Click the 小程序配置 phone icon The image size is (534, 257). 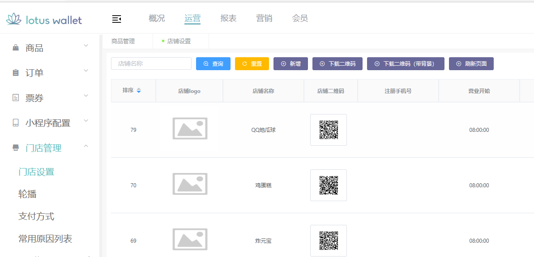(16, 123)
